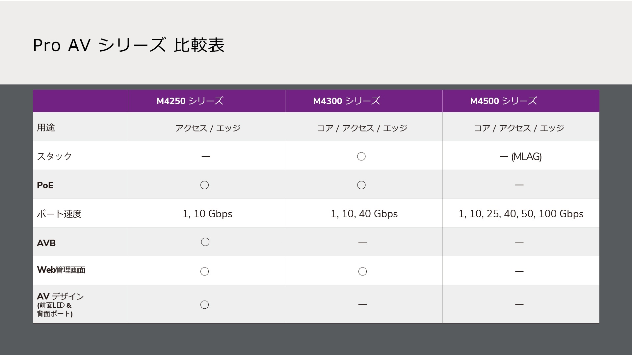Select the M4250 シリーズ column header
The width and height of the screenshot is (632, 355).
[x=190, y=101]
